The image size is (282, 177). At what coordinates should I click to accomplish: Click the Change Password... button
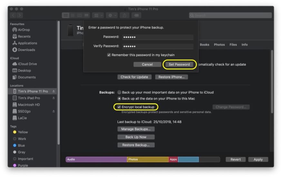tap(231, 107)
